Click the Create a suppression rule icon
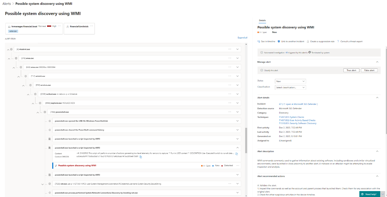Viewport: 387px width, 197px height. [x=308, y=42]
